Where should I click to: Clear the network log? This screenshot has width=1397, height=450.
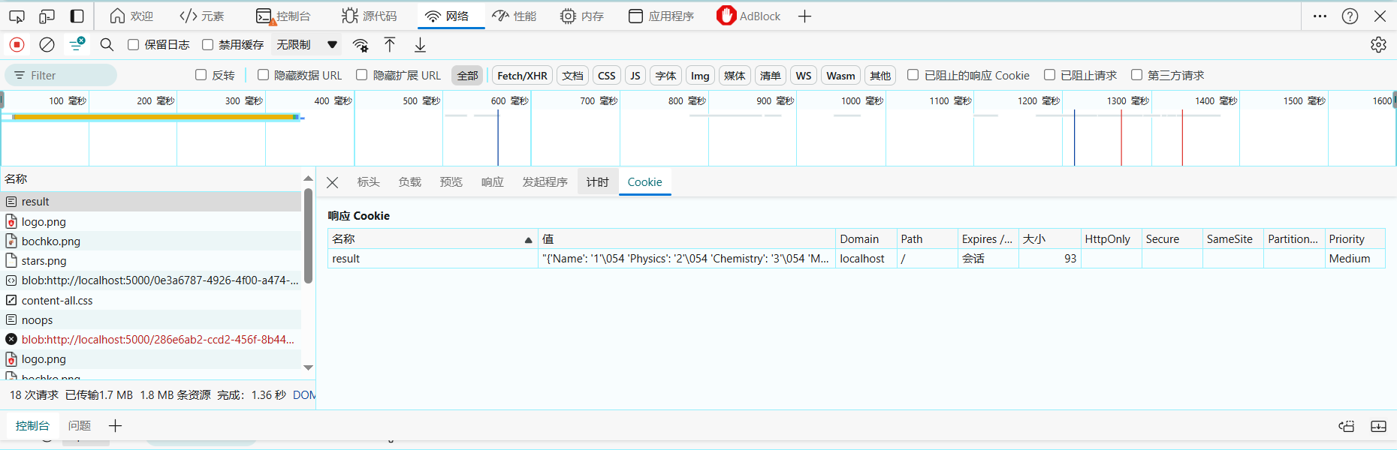pyautogui.click(x=47, y=45)
